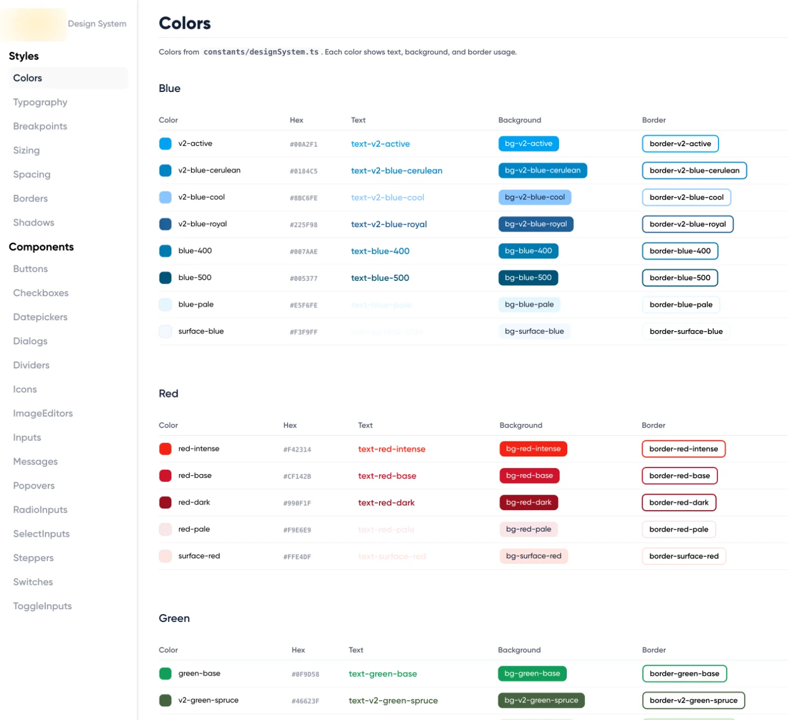Open the Steppers component page
The image size is (805, 720).
[x=33, y=558]
